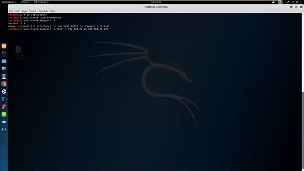Click the 'arpspoof -h' command line
This screenshot has height=171, width=304.
(x=32, y=20)
